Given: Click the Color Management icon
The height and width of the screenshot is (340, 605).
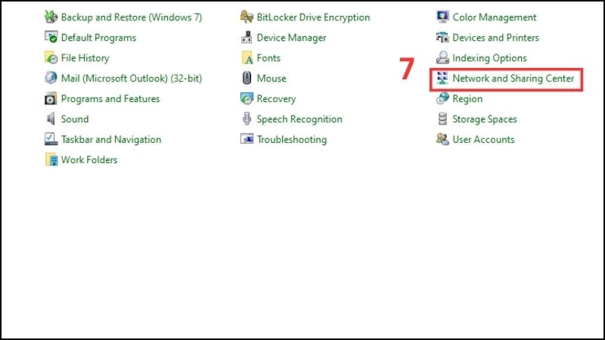Looking at the screenshot, I should (x=442, y=17).
